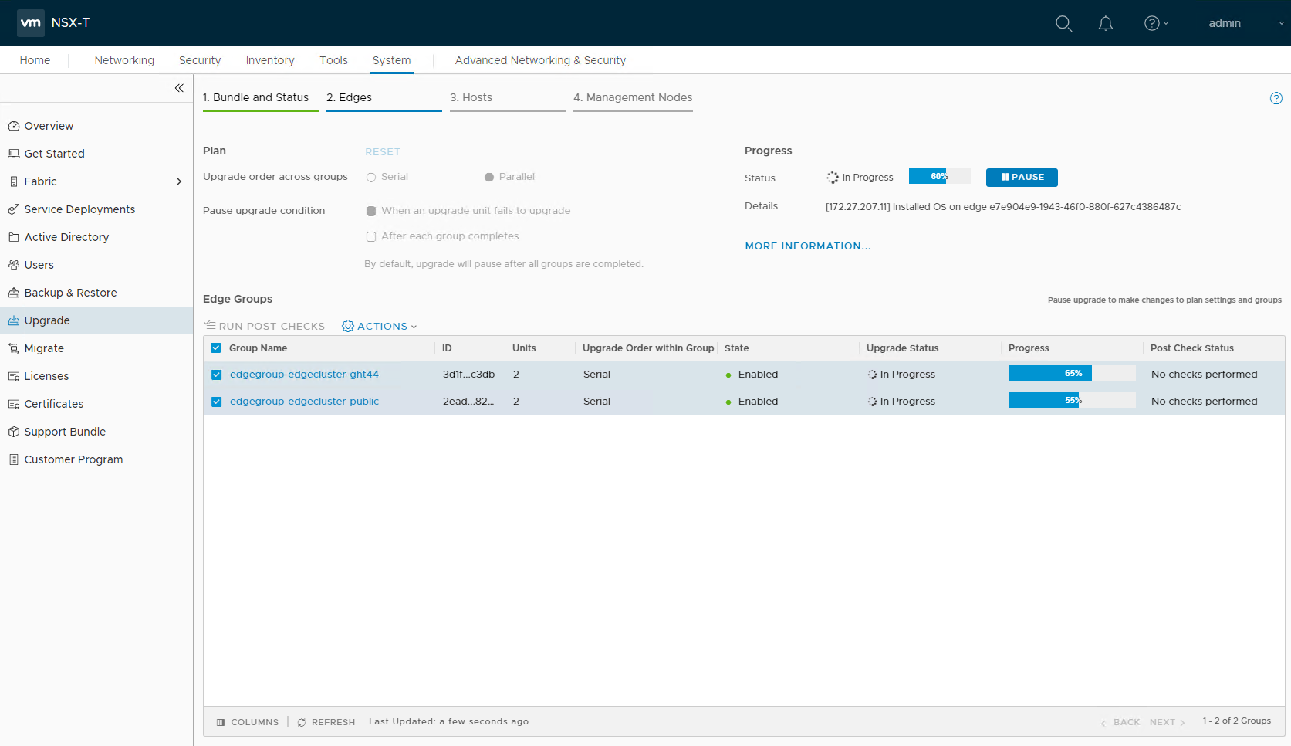Click the Support Bundle sidebar icon
This screenshot has width=1291, height=746.
[x=14, y=432]
